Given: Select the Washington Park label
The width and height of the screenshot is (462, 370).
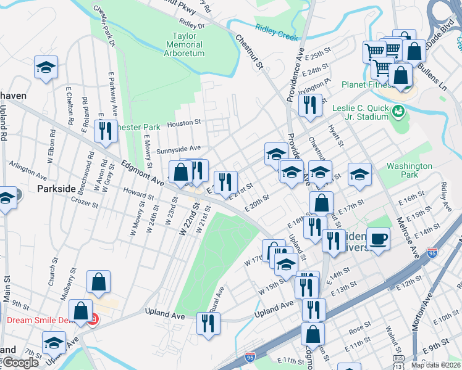Looking at the screenshot, I should (409, 170).
